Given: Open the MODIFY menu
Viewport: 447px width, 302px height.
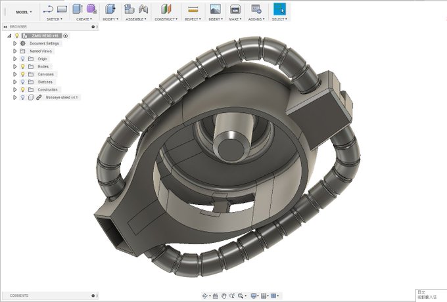Looking at the screenshot, I should (x=110, y=19).
